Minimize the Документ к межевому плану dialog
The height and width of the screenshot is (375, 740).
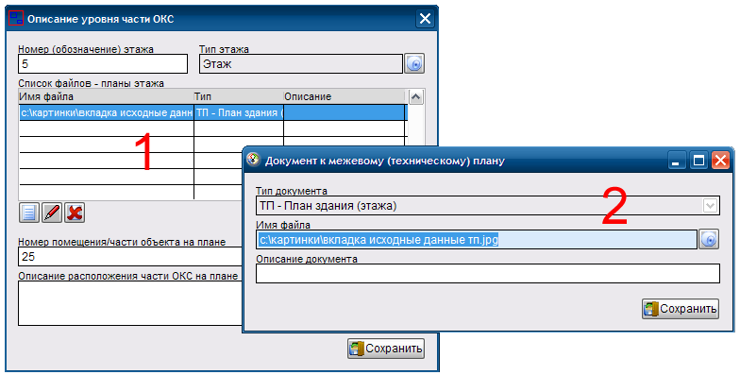pos(677,161)
